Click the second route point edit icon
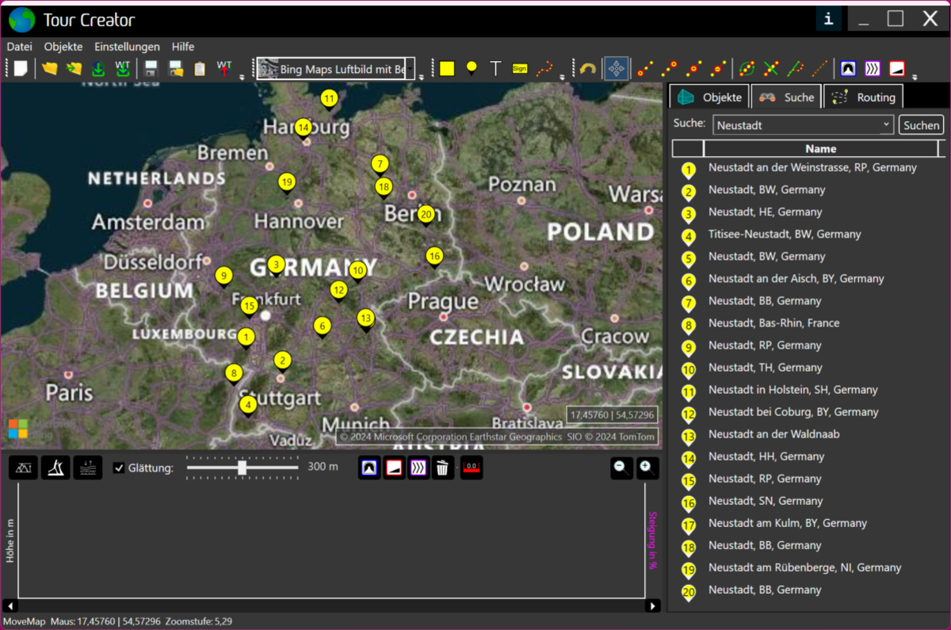Viewport: 951px width, 630px height. [670, 69]
